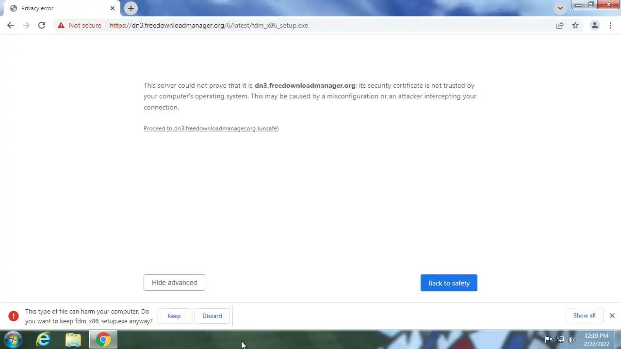Click the bold dn3.freedownloadmanager.org text in message

tap(305, 85)
